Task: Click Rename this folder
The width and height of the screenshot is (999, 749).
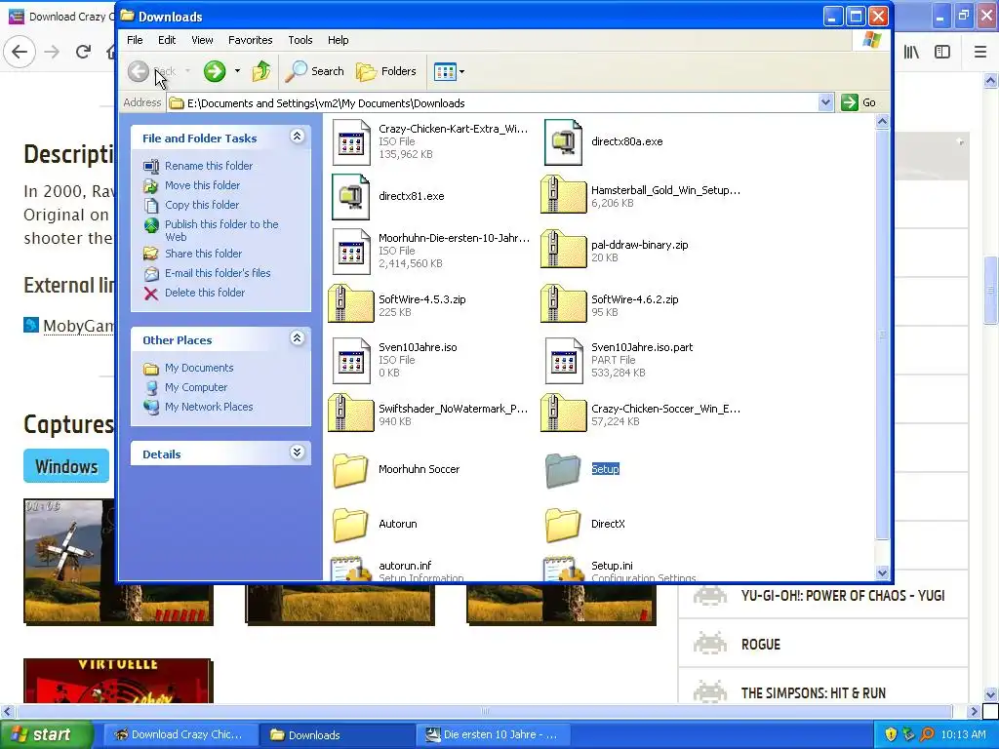Action: [209, 166]
